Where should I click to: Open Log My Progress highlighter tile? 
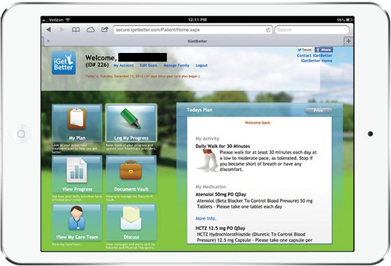tap(131, 122)
